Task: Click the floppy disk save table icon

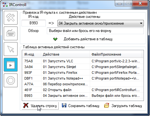Action: (64, 105)
